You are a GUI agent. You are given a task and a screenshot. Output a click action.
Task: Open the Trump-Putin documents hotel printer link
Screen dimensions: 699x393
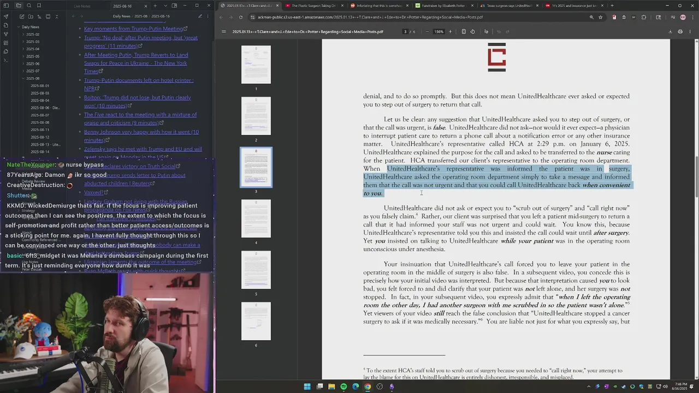139,84
